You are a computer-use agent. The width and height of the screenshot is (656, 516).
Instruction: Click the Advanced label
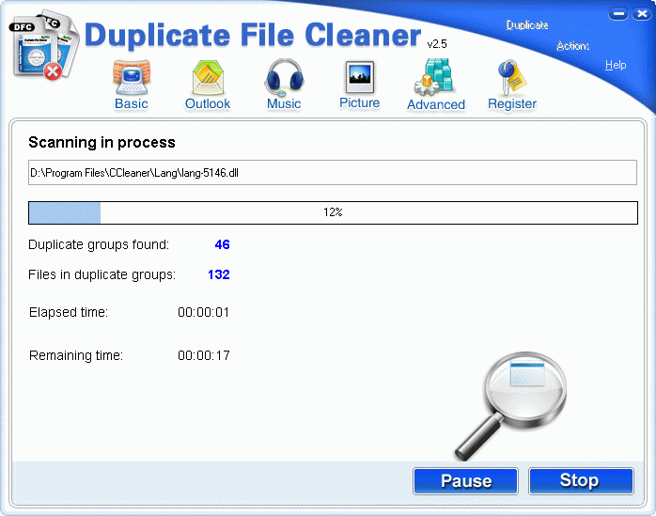point(436,104)
